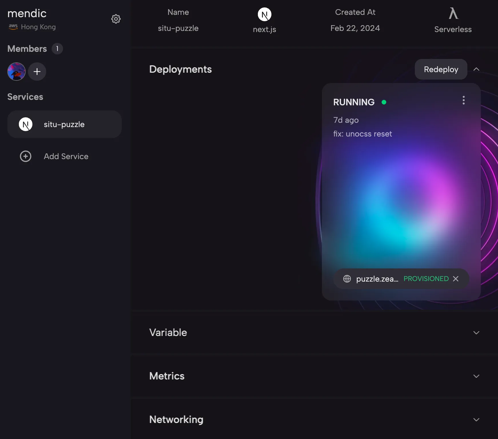Click the "fix: unocss reset" commit message
498x439 pixels.
point(362,134)
